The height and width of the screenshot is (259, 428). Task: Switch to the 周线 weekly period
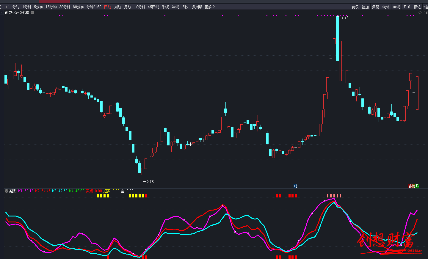pos(118,7)
